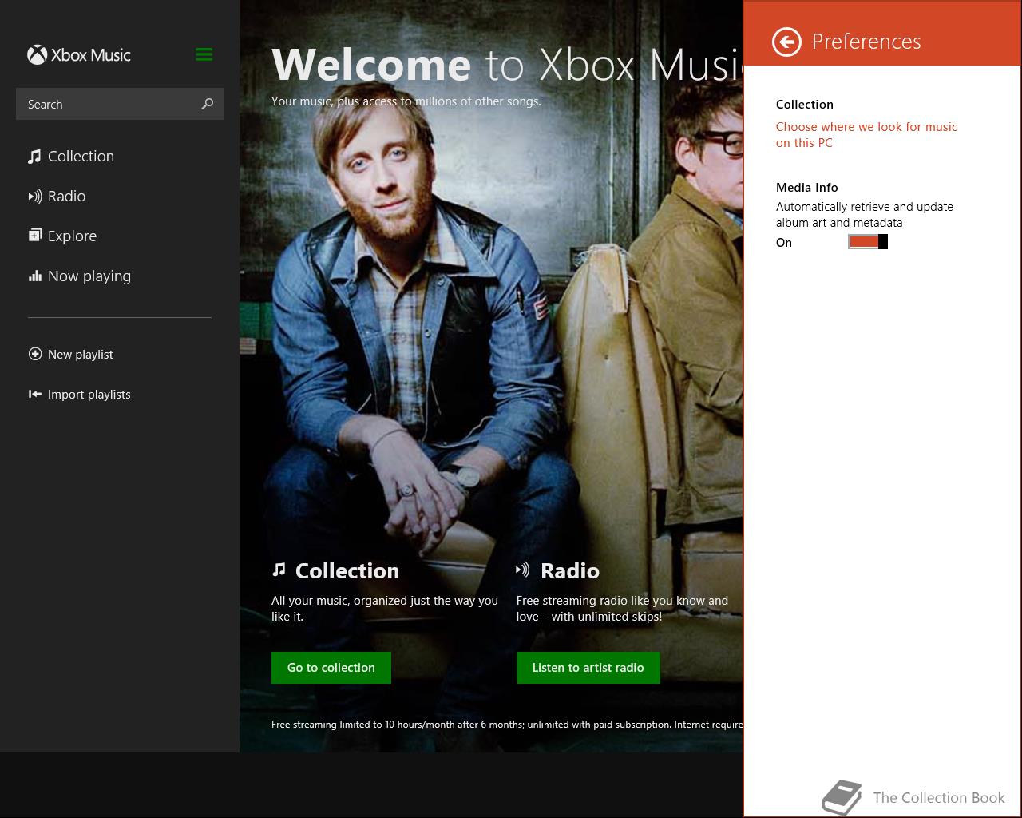Open Collection in the sidebar
The height and width of the screenshot is (818, 1022).
tap(81, 157)
